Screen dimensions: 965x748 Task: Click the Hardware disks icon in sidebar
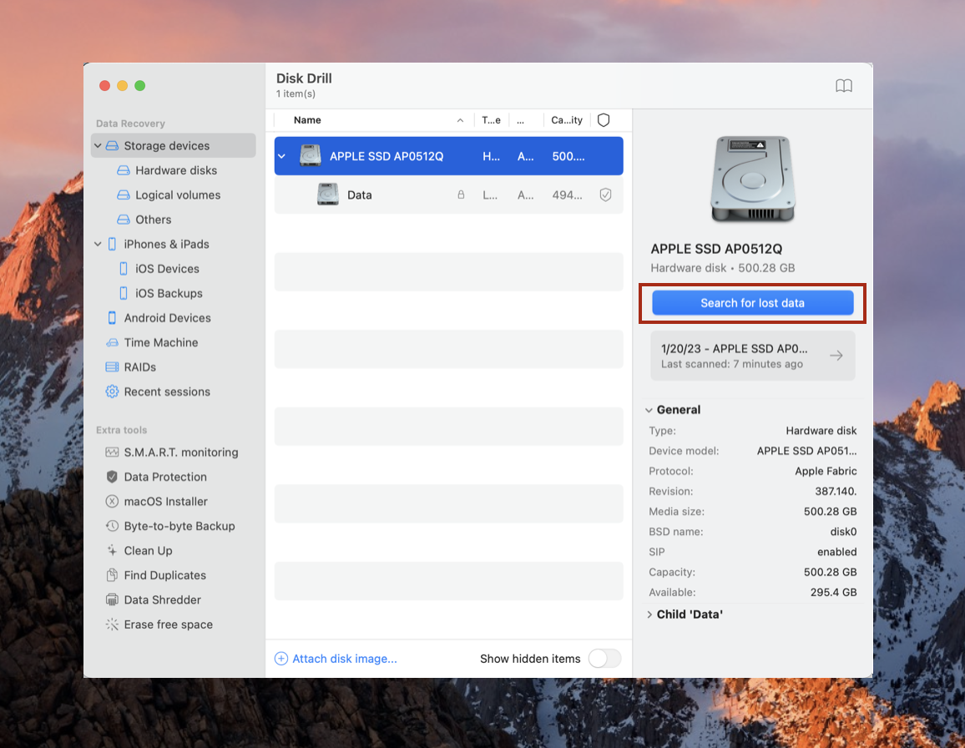coord(124,170)
